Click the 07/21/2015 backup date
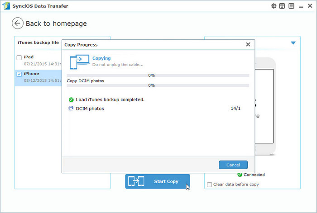This screenshot has height=213, width=317. [42, 64]
